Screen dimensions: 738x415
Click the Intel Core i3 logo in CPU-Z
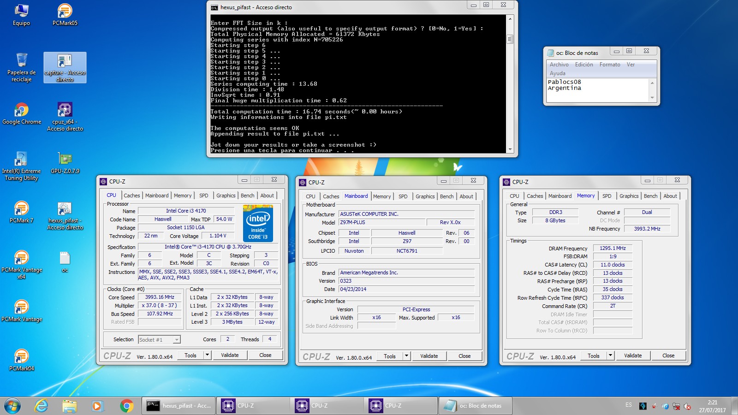(x=258, y=223)
